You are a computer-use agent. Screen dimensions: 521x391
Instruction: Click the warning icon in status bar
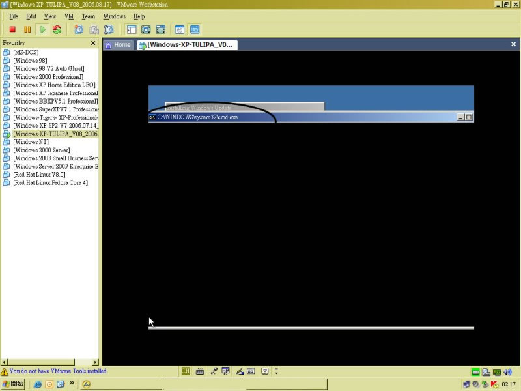coord(5,371)
